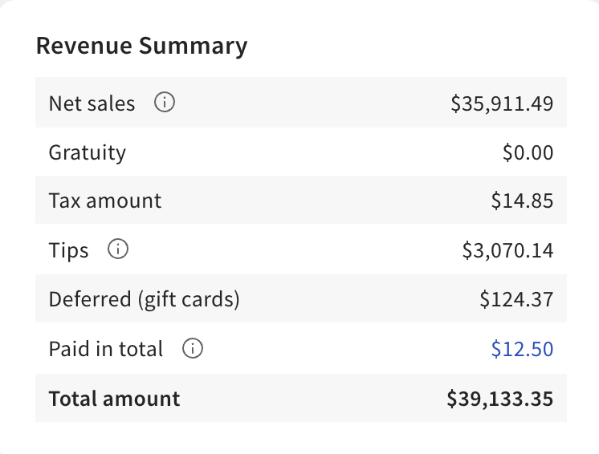
Task: Click the info icon next to Paid in total
Action: [193, 349]
